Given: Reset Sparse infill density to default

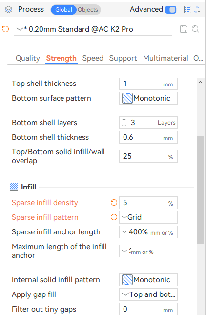Looking at the screenshot, I should pyautogui.click(x=114, y=203).
